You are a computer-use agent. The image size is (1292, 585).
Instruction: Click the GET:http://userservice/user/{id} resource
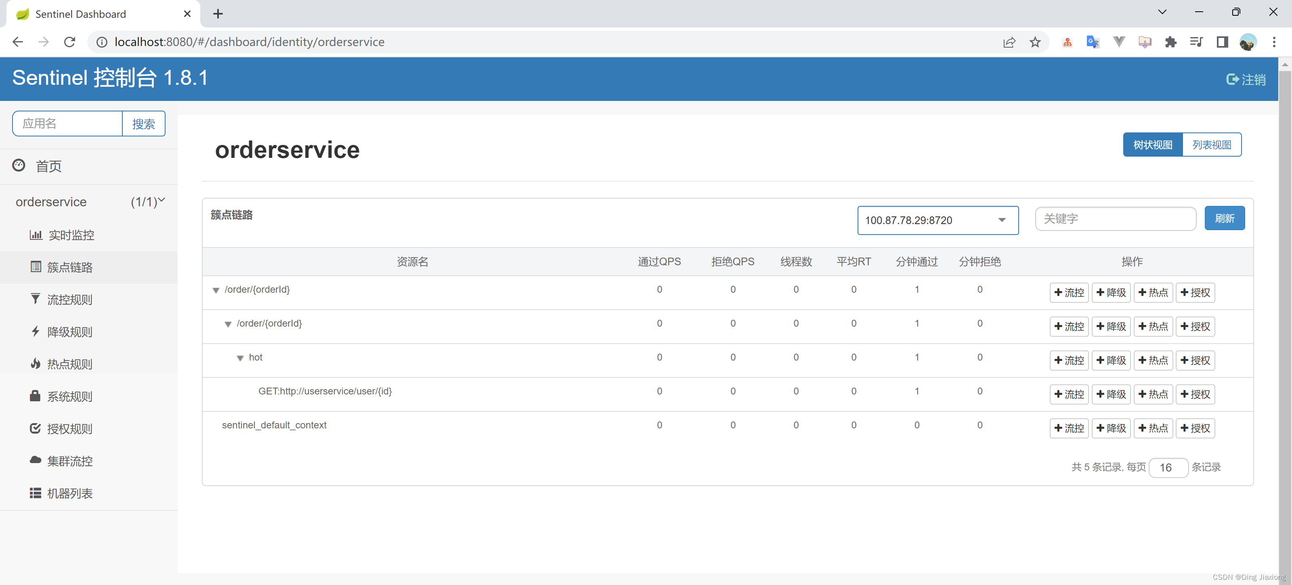pos(325,391)
